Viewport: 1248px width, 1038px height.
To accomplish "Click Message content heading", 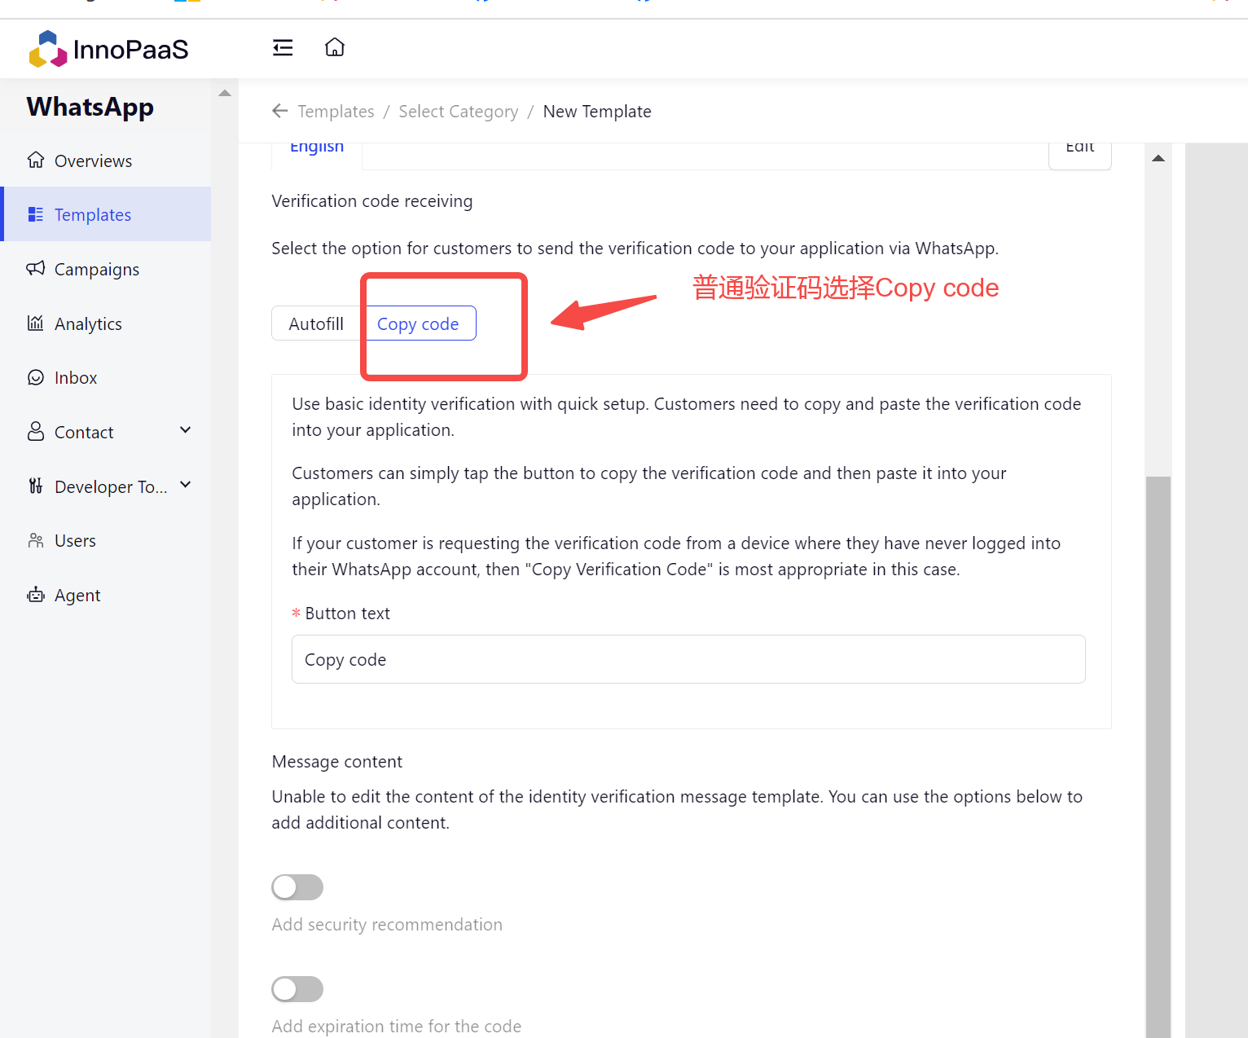I will pos(337,761).
